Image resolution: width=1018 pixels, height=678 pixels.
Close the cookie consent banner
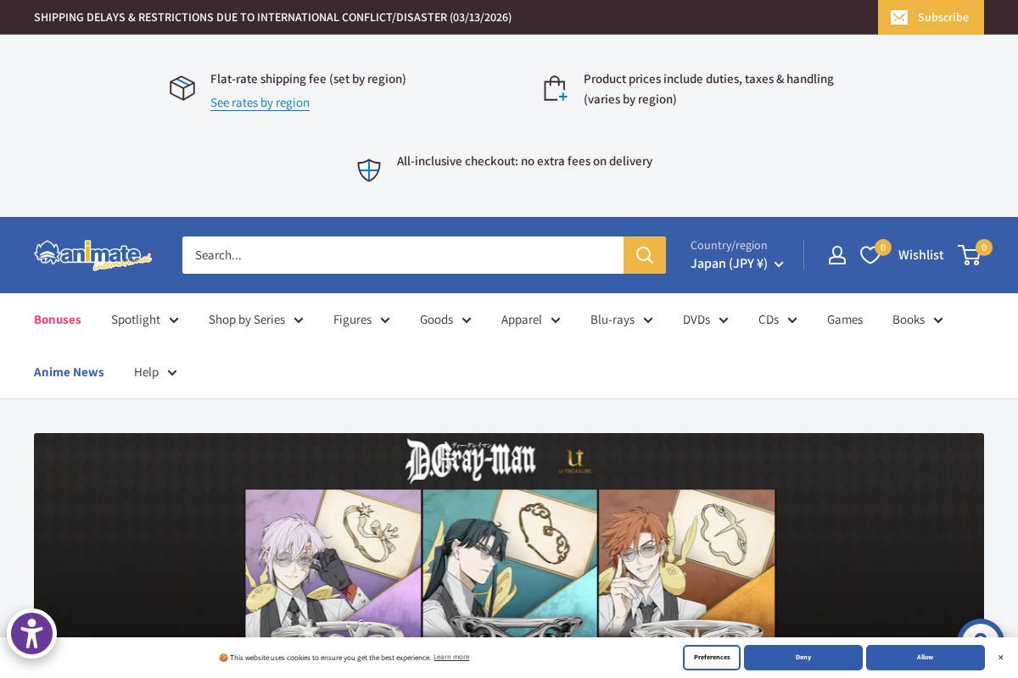[1000, 658]
